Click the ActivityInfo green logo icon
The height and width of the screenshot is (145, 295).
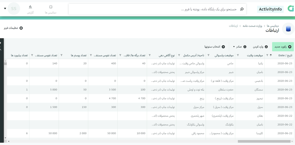[290, 9]
